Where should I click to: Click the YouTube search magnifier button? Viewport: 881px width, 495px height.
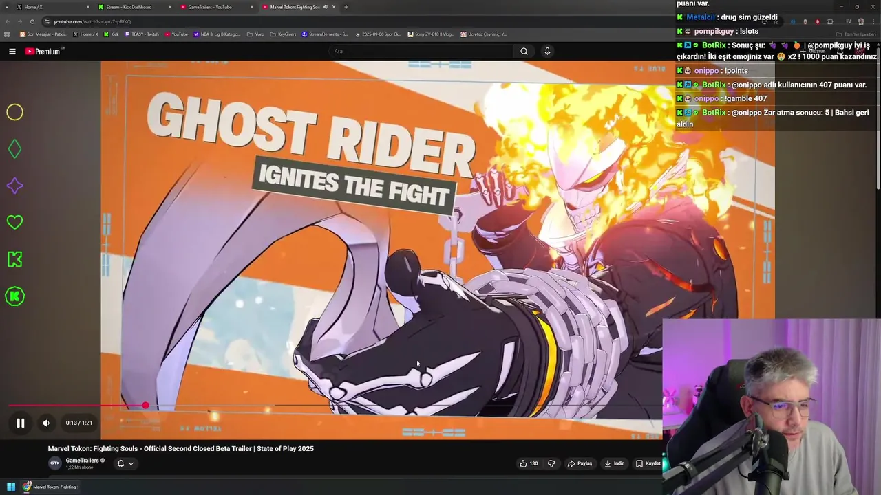(524, 51)
